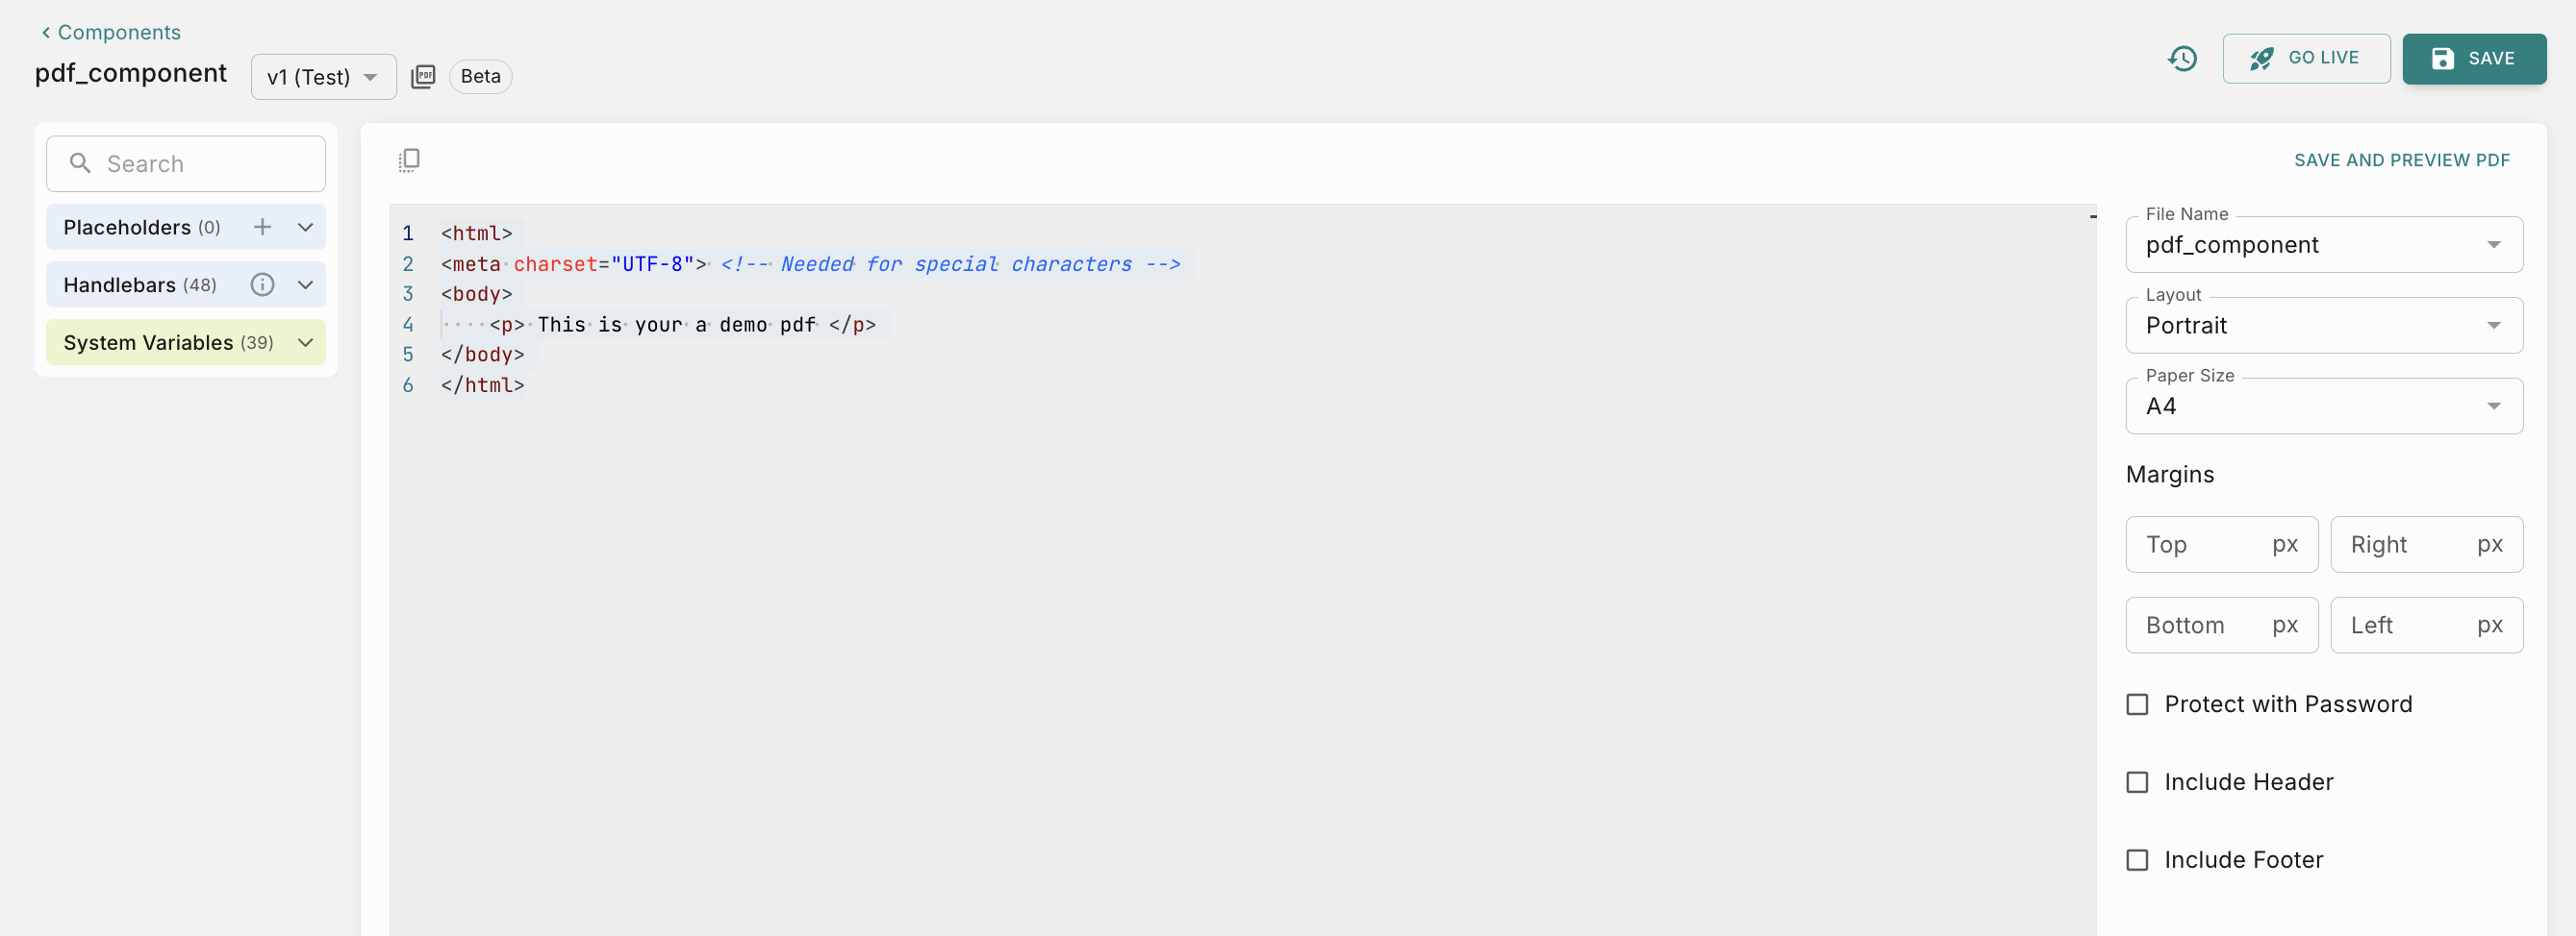Open the Paper Size A4 dropdown
This screenshot has height=936, width=2576.
coord(2323,406)
